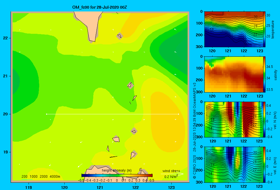Screen dimensions: 280x190
Task: Click latitude label 20 on map axis
Action: (x=5, y=114)
